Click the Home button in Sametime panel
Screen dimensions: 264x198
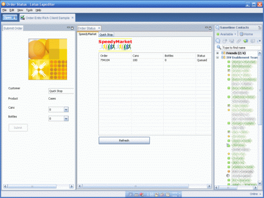[x=247, y=34]
